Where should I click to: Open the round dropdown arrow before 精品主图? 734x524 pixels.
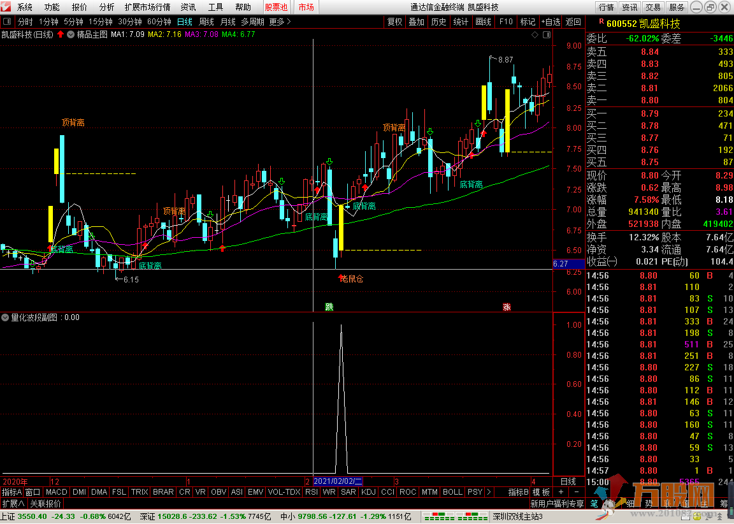71,34
